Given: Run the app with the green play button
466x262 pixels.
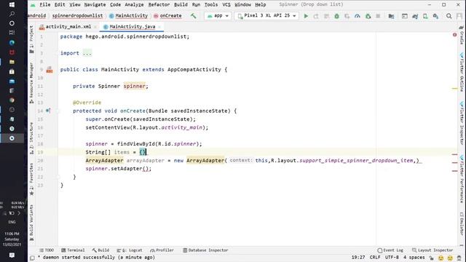Looking at the screenshot, I should click(306, 16).
